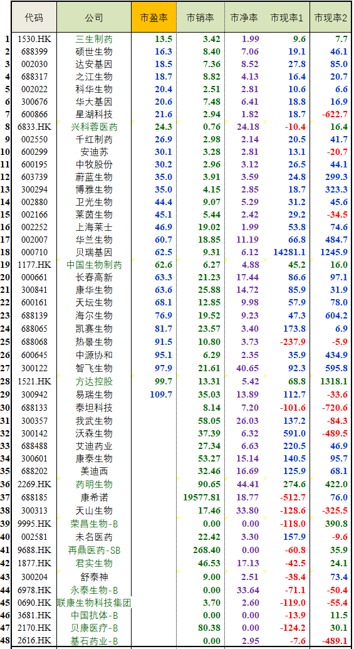Select stock code 1530.HK
354x649 pixels.
coord(33,40)
